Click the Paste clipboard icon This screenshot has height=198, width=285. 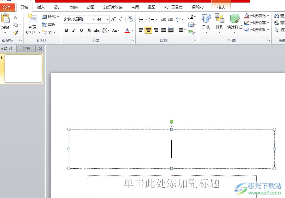tap(5, 18)
